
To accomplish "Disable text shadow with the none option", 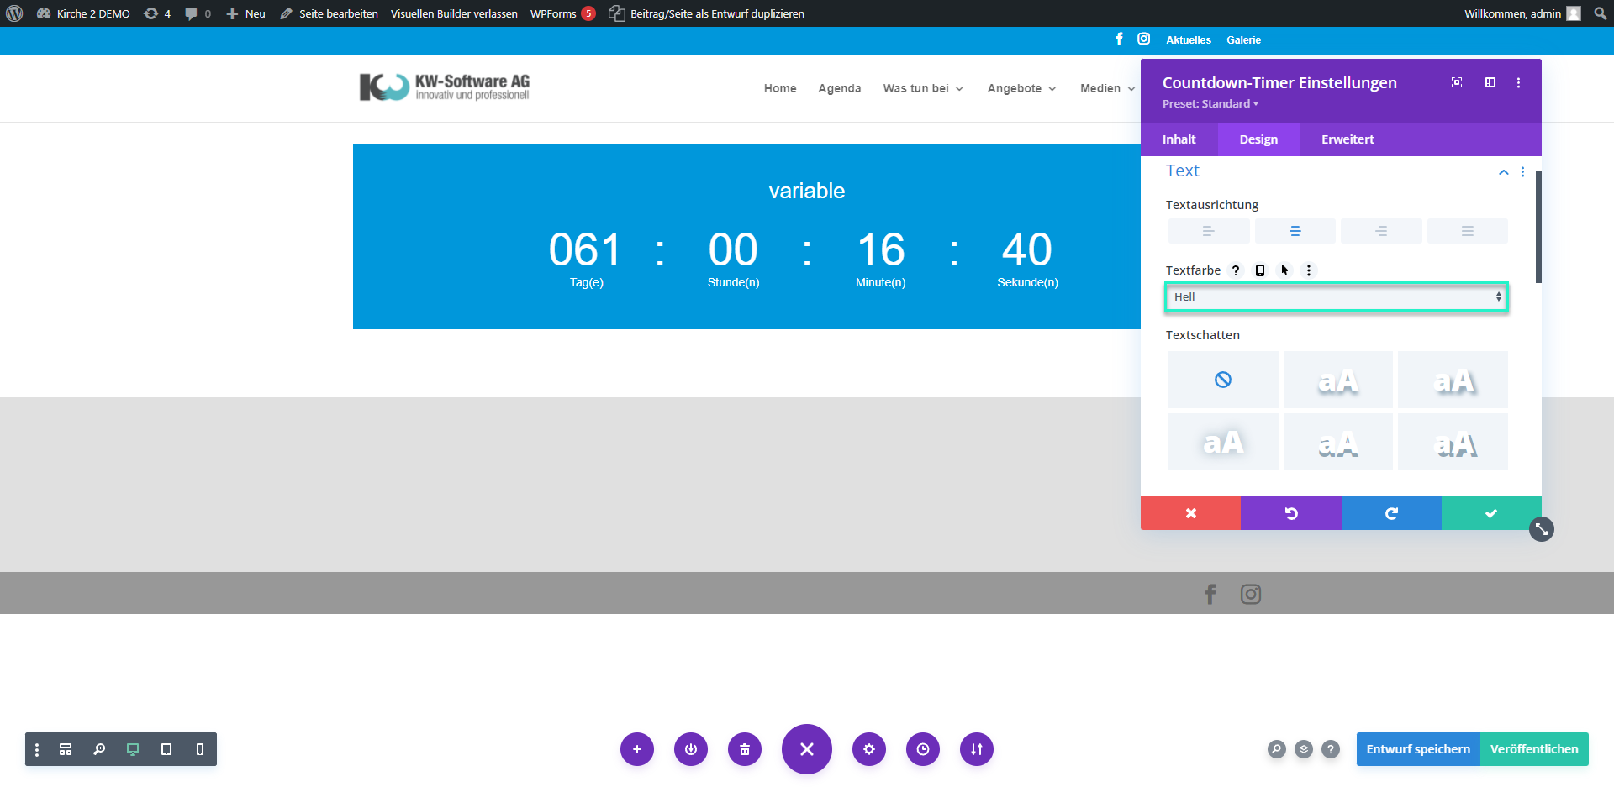I will 1223,380.
